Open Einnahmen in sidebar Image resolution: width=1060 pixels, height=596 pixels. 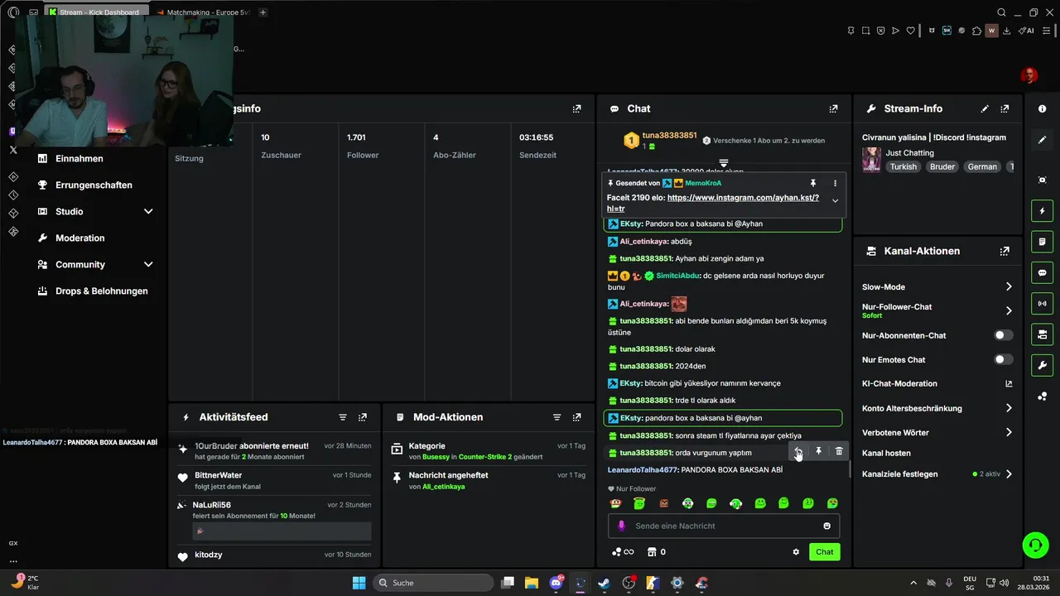tap(79, 158)
